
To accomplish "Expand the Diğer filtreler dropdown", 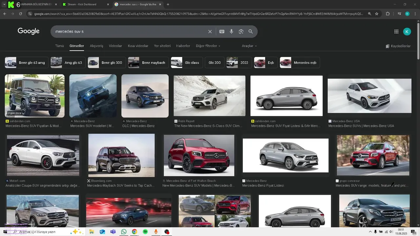I will point(208,46).
